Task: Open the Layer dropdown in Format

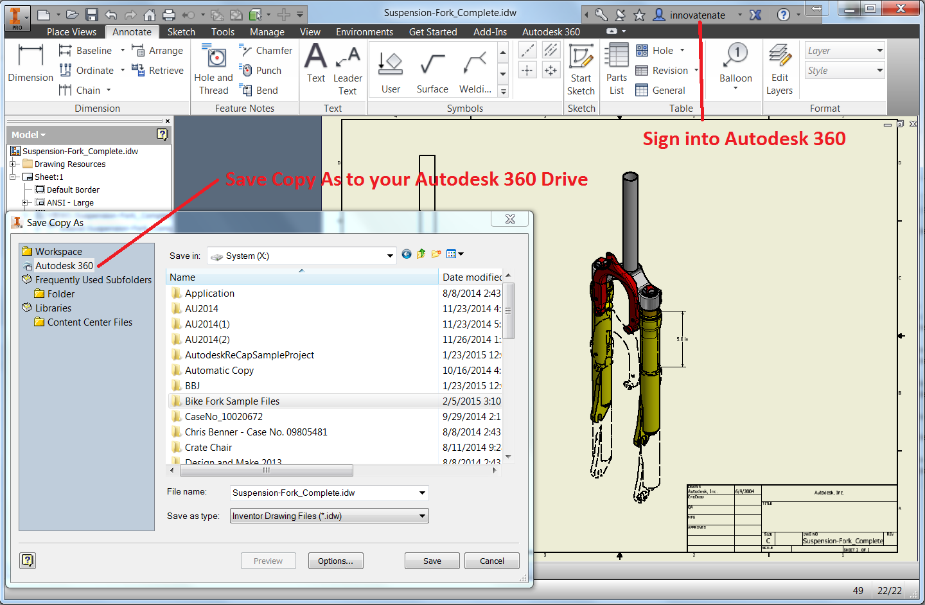Action: 879,51
